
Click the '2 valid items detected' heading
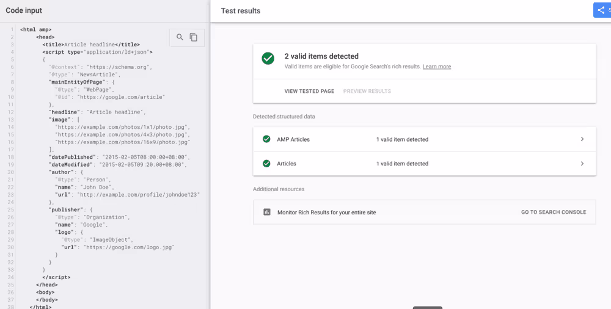click(x=321, y=56)
